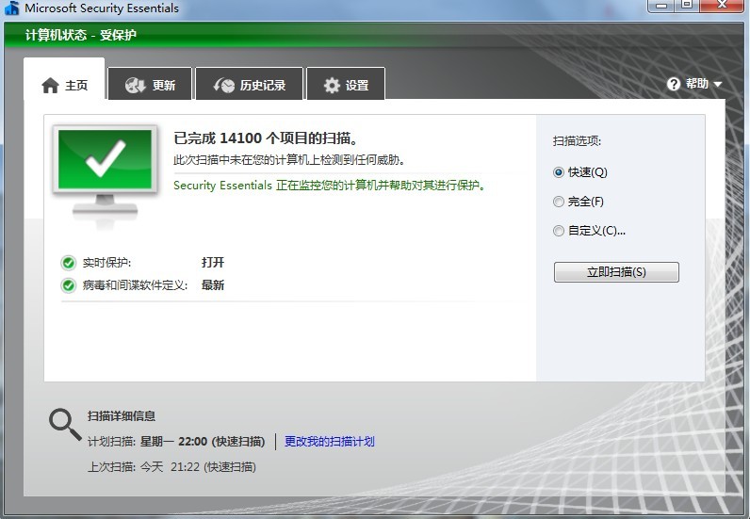
Task: Minimize the Security Essentials window
Action: [x=662, y=6]
